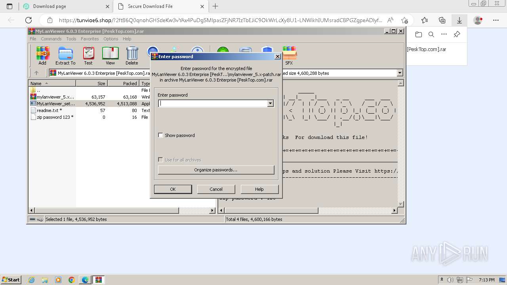This screenshot has height=285, width=507.
Task: Select the MyLanViewer_set file row
Action: point(90,104)
